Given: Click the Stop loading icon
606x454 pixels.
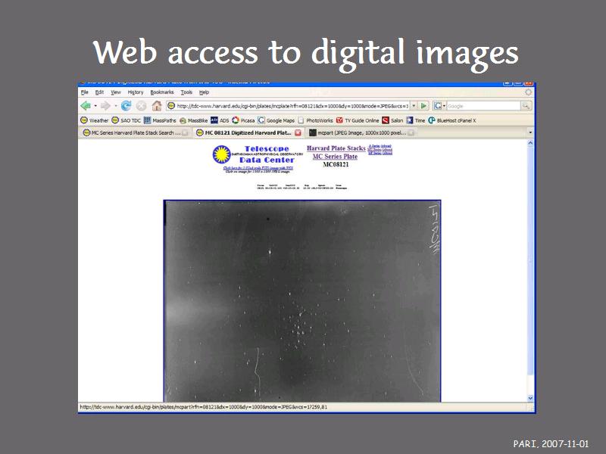Looking at the screenshot, I should [x=142, y=105].
